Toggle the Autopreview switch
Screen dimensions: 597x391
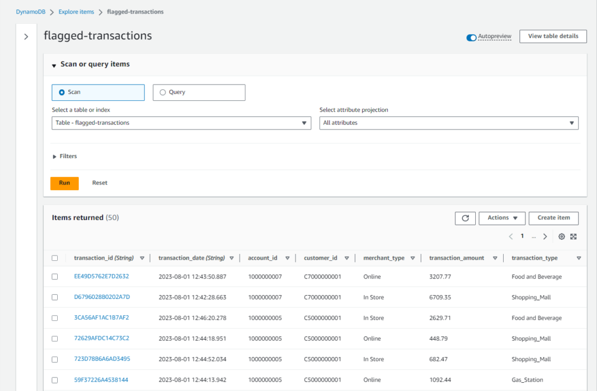470,36
